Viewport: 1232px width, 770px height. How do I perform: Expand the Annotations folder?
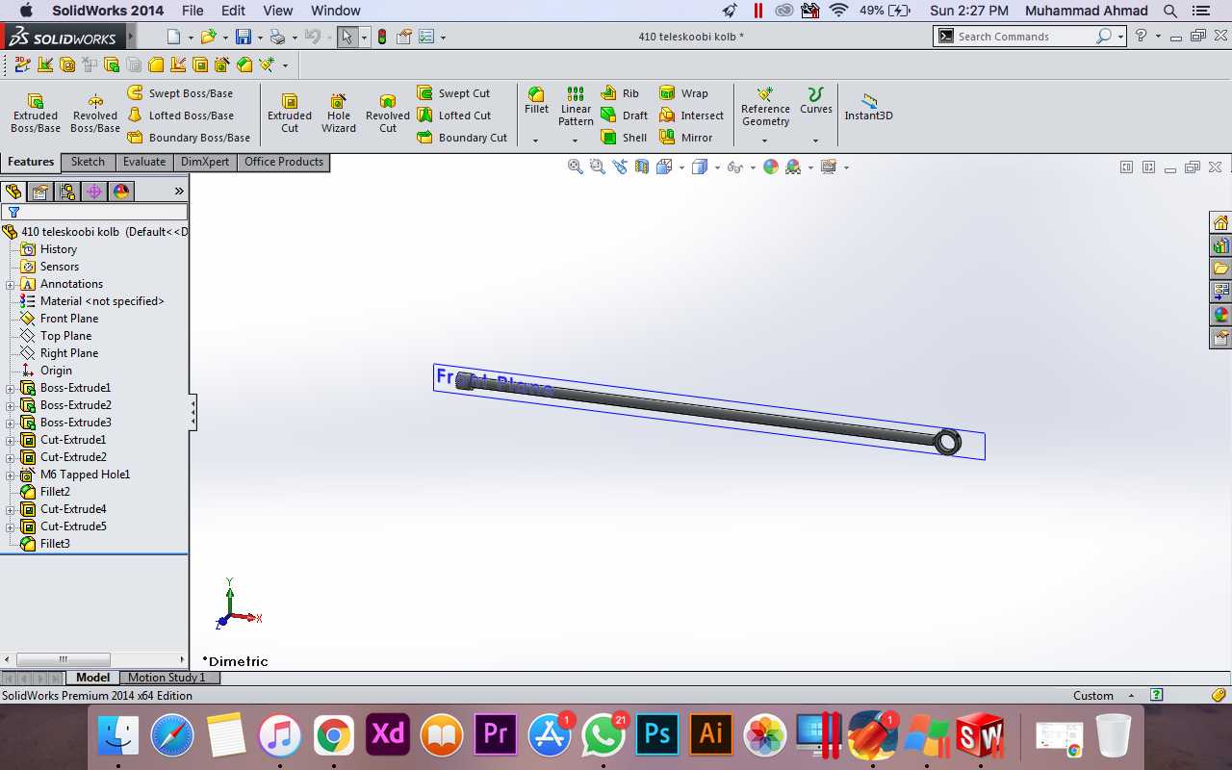coord(11,284)
